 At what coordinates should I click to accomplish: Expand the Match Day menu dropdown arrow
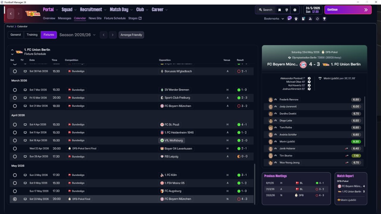[x=131, y=10]
